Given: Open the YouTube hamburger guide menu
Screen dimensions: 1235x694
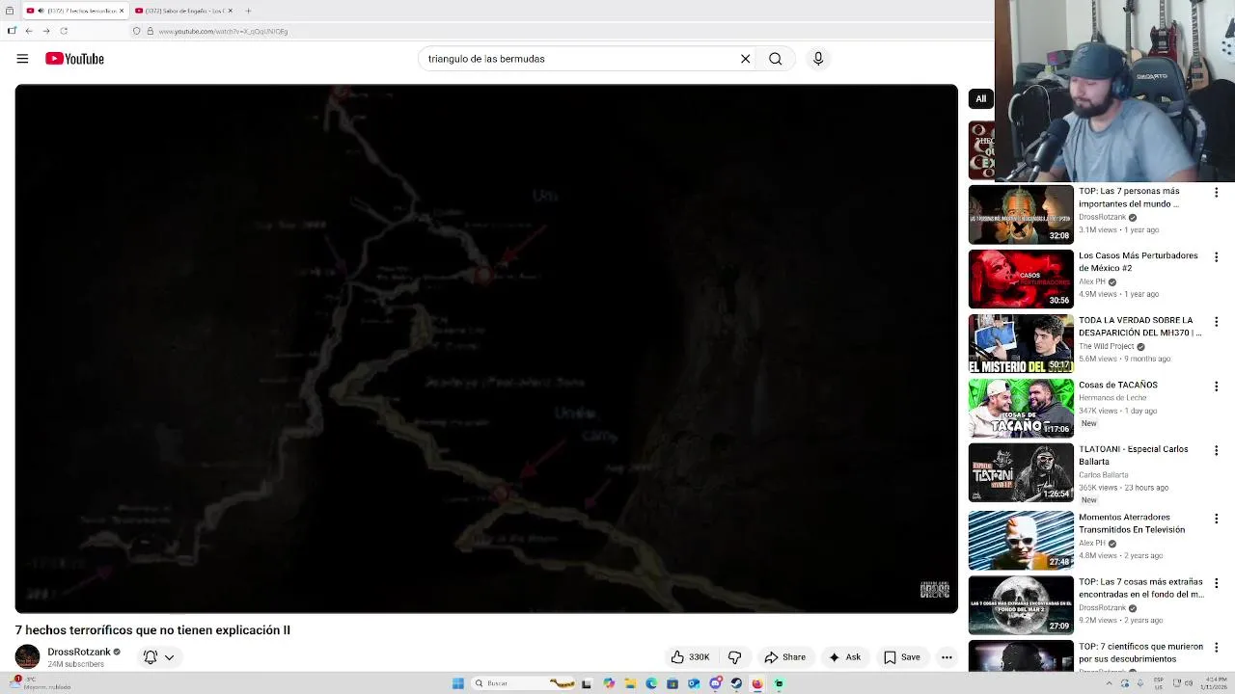Looking at the screenshot, I should point(22,59).
